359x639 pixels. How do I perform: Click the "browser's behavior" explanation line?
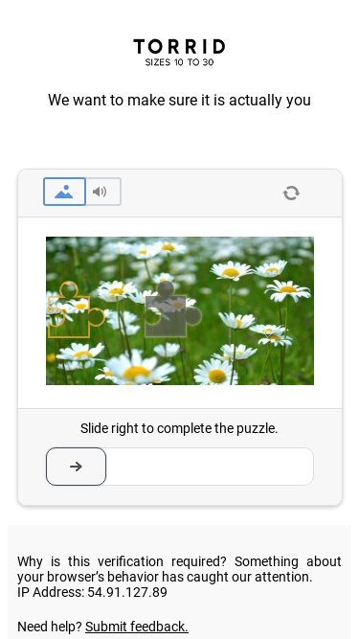click(x=165, y=577)
